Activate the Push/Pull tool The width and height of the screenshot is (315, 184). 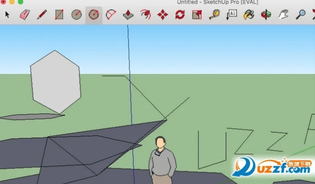(128, 15)
